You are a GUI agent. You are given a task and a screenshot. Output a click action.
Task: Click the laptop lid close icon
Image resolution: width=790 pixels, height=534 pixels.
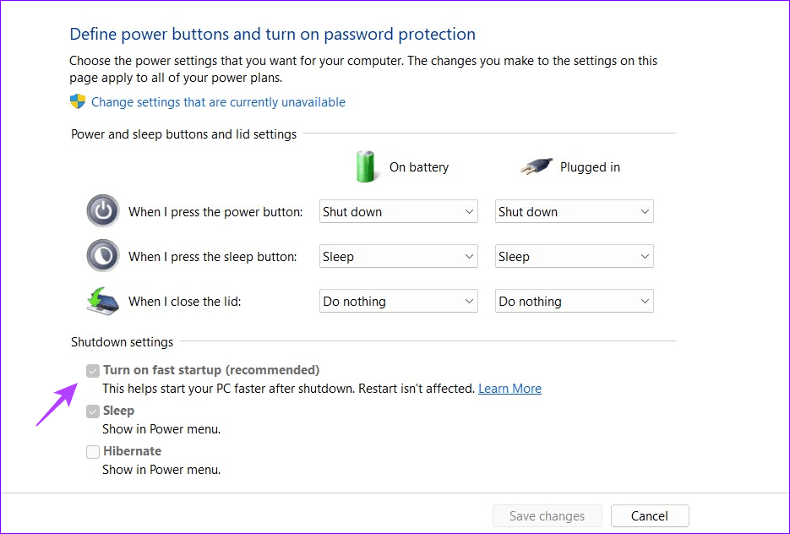pos(103,301)
